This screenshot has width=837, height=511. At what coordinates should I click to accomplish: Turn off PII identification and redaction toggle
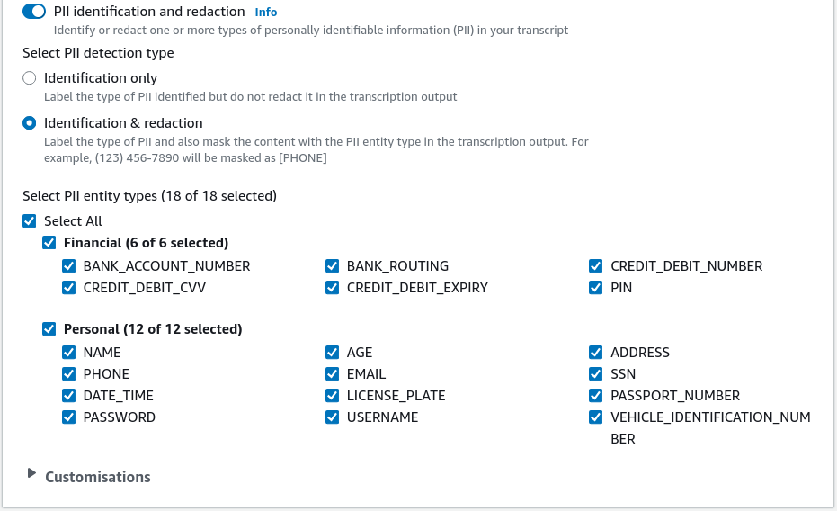[x=34, y=11]
